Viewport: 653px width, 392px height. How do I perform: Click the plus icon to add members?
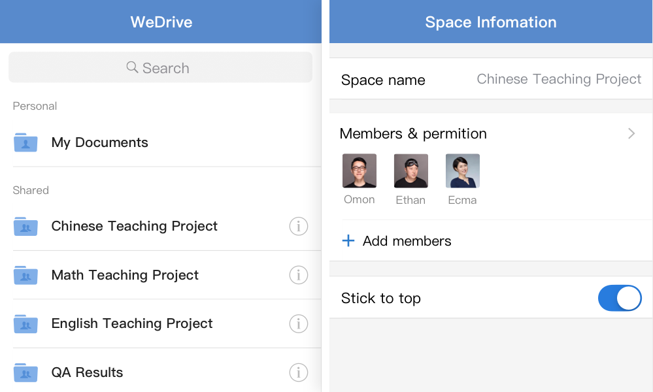(x=348, y=241)
